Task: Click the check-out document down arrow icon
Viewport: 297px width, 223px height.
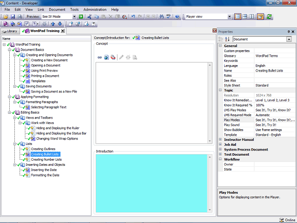Action: click(x=87, y=24)
